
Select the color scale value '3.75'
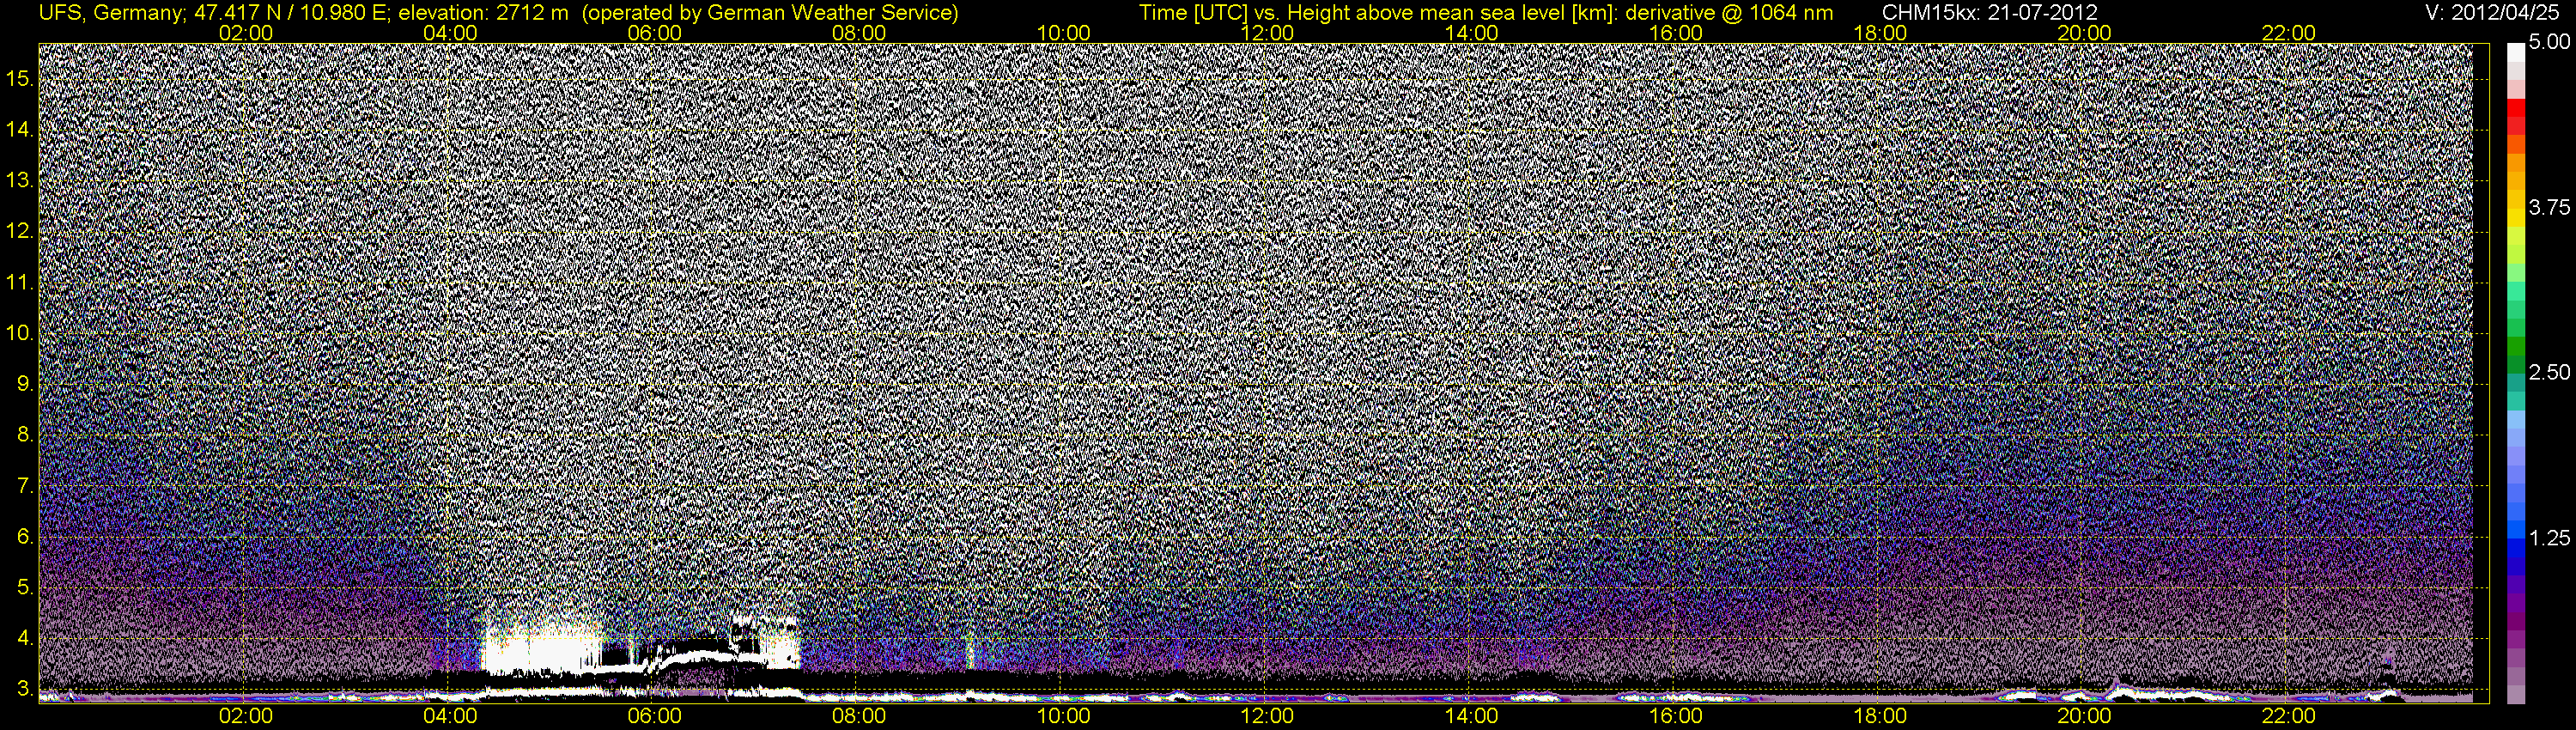tap(2549, 208)
